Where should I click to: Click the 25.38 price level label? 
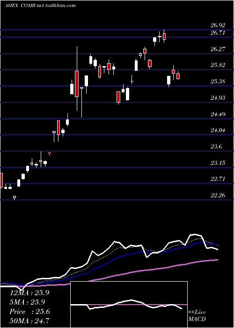tap(218, 82)
